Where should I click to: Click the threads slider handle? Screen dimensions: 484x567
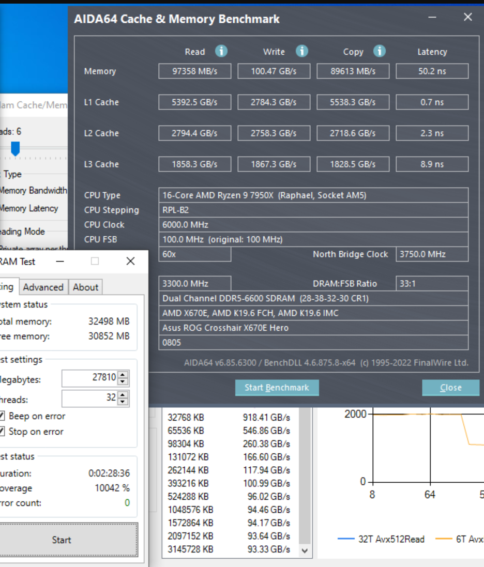16,148
